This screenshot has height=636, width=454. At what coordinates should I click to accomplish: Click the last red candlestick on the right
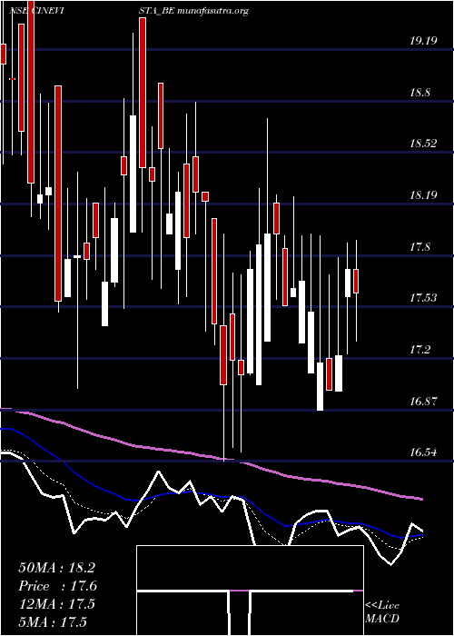pos(356,281)
